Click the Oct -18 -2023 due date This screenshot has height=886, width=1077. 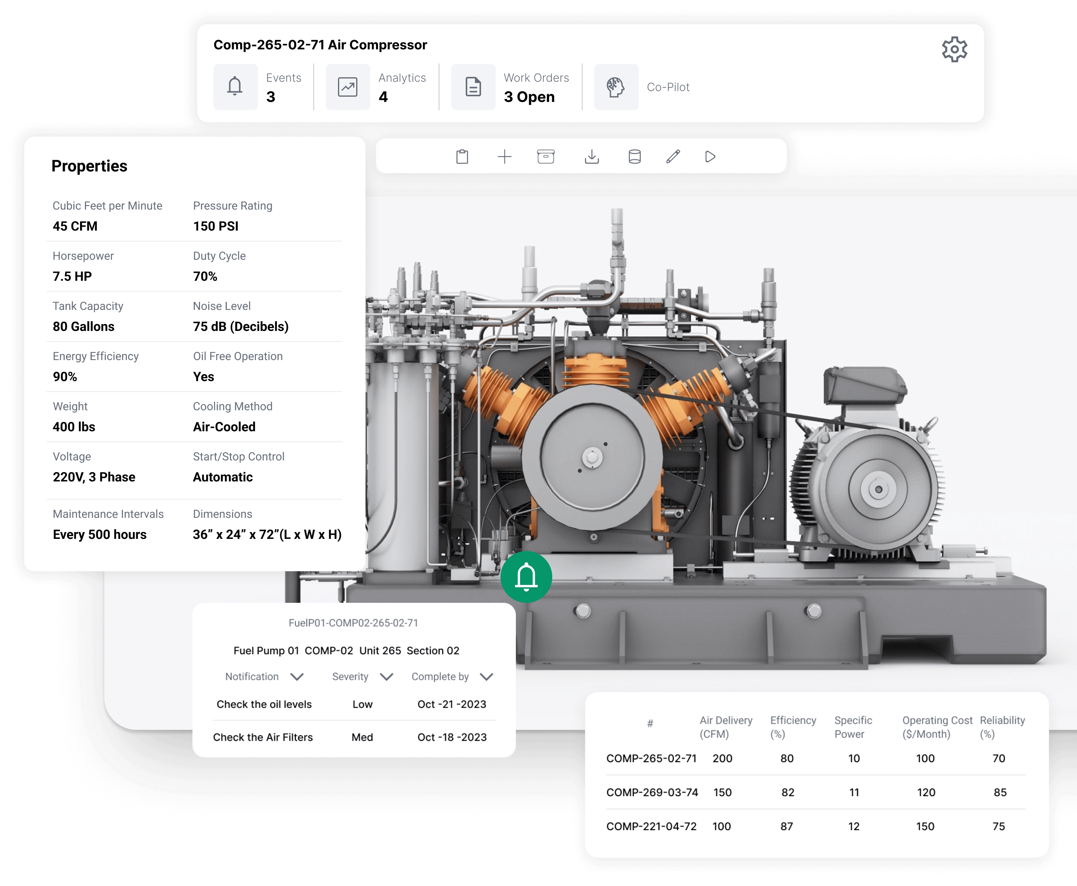click(x=452, y=737)
